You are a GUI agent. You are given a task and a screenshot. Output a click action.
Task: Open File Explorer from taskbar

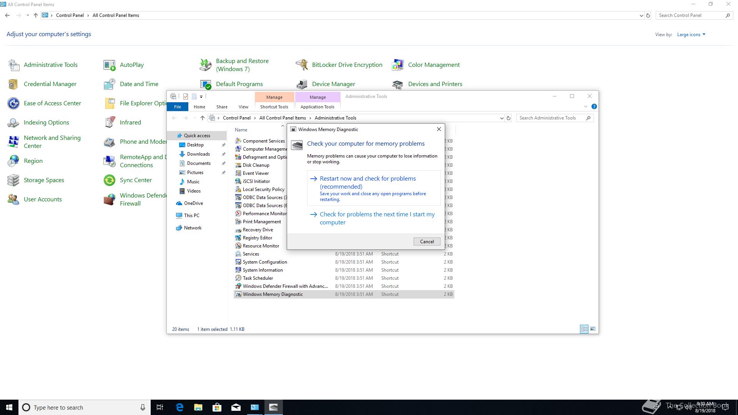(x=198, y=407)
